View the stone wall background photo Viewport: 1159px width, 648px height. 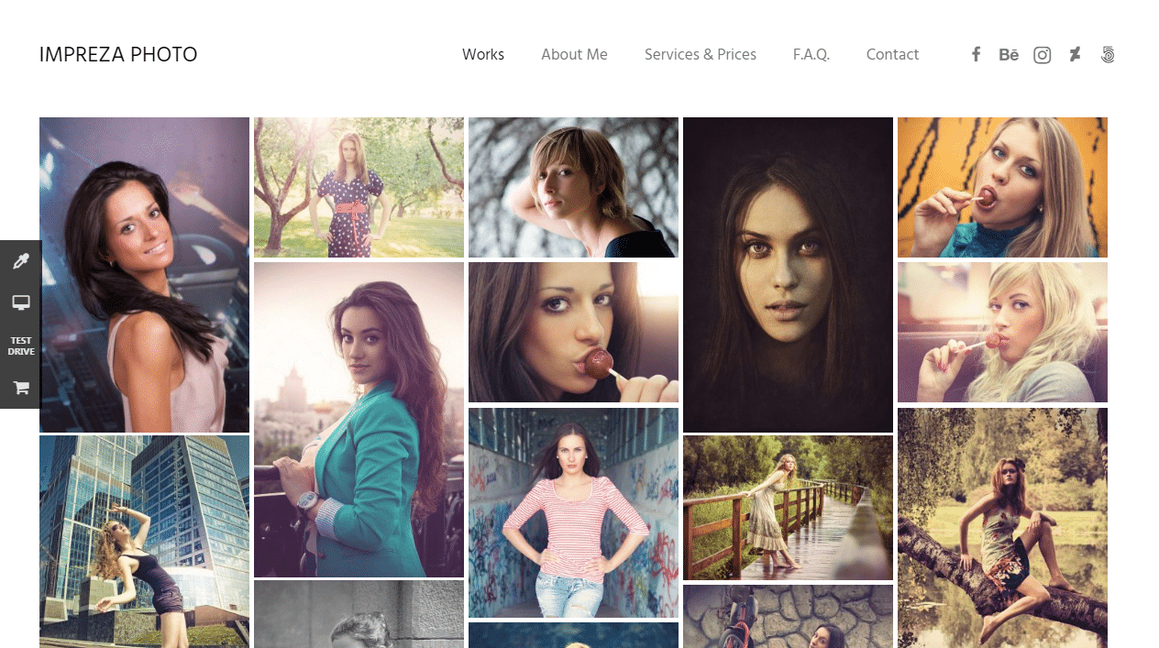(788, 616)
